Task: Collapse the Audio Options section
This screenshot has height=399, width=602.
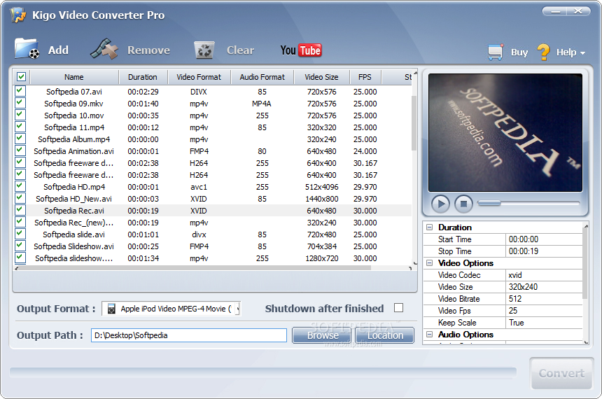Action: [430, 335]
